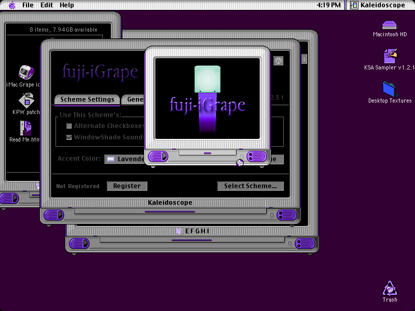Click the fuji-iGrape logo in Kaleidoscope window
This screenshot has height=311, width=415.
click(100, 72)
